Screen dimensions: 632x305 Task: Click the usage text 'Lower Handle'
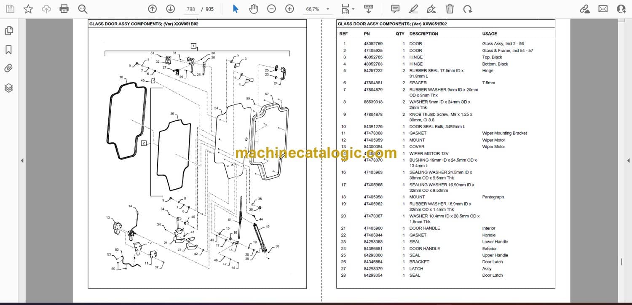(495, 242)
